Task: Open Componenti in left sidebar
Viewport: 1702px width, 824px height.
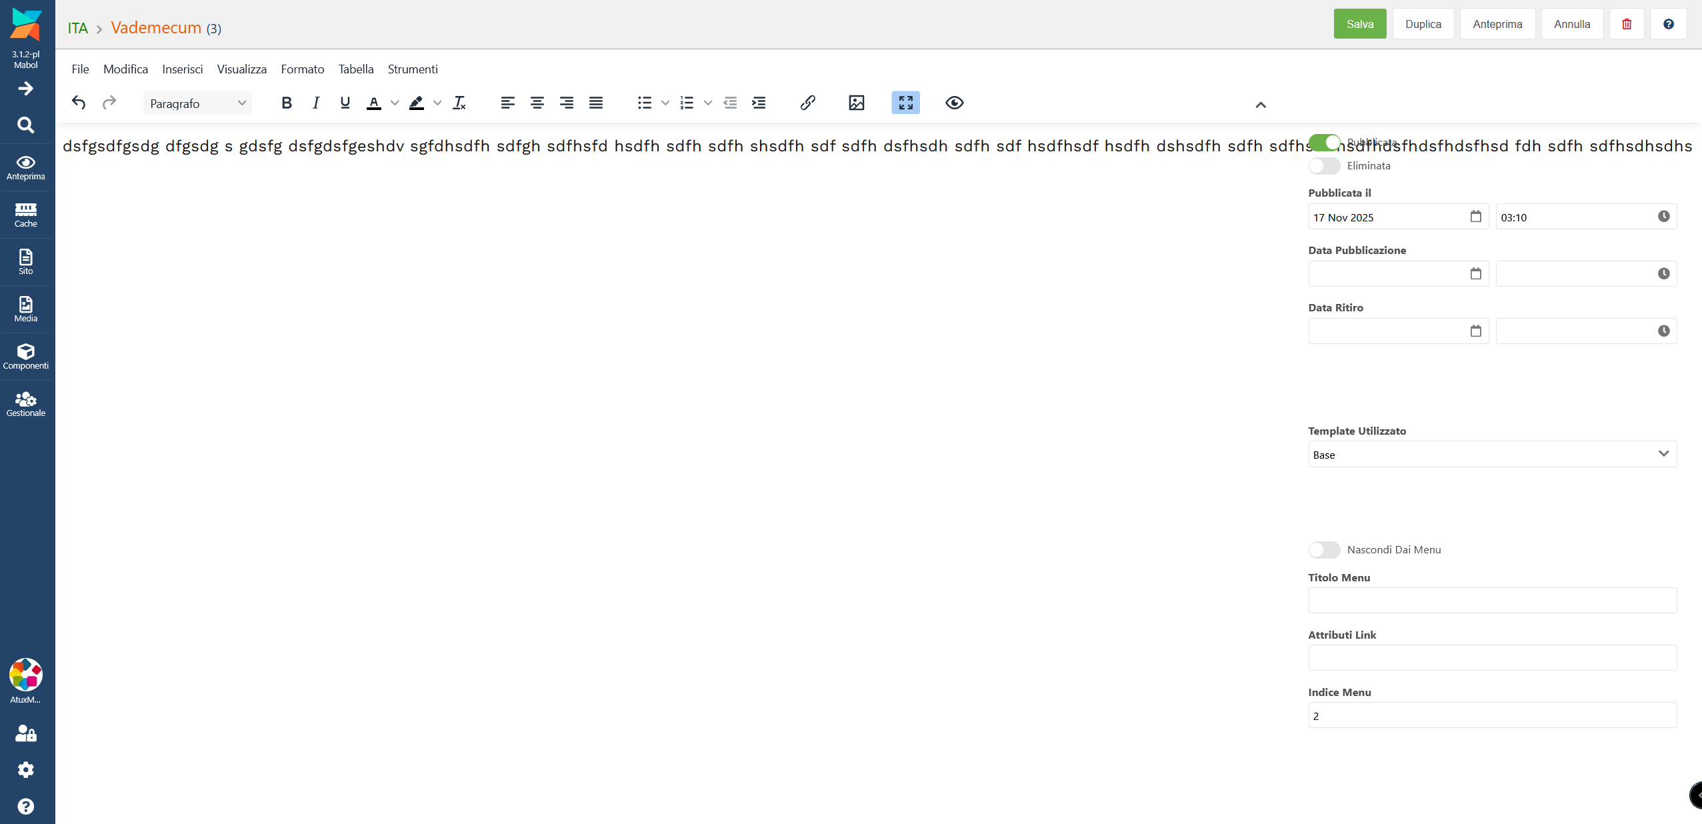Action: click(x=25, y=357)
